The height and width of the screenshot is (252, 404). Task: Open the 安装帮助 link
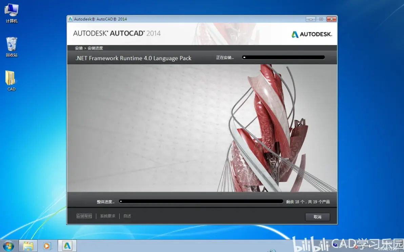(84, 216)
